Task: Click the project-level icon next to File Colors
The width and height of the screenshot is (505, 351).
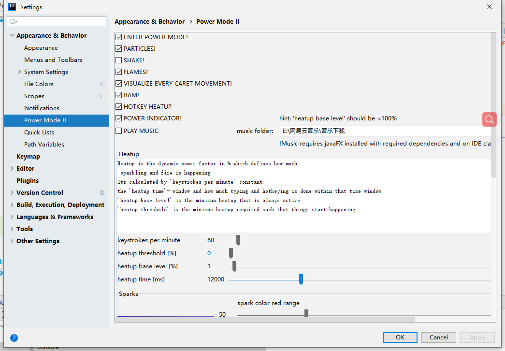Action: [102, 84]
